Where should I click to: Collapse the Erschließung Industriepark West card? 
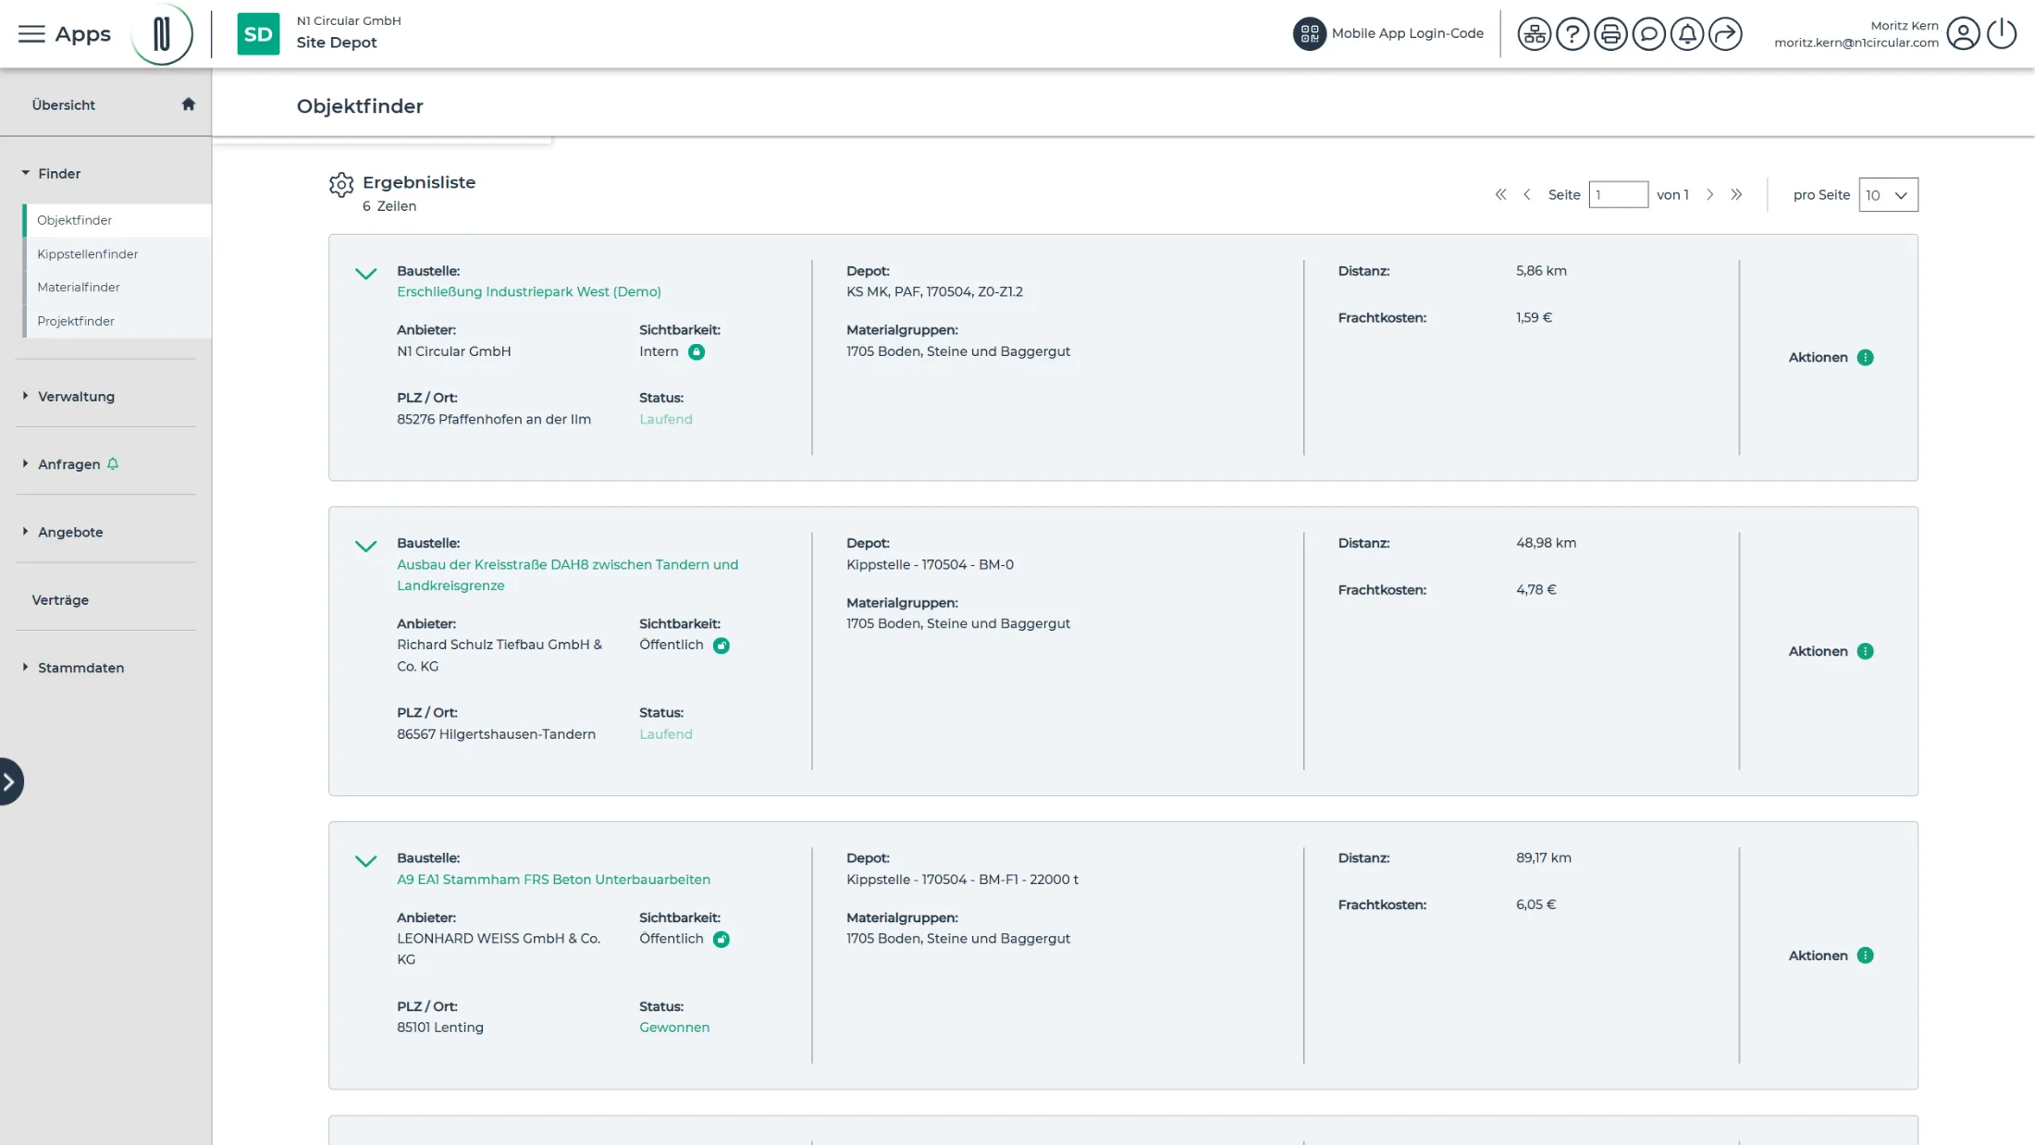point(366,274)
